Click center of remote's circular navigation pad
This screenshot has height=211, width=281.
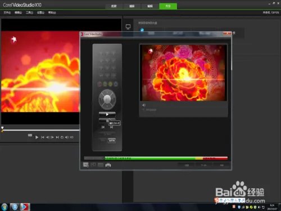pos(107,99)
